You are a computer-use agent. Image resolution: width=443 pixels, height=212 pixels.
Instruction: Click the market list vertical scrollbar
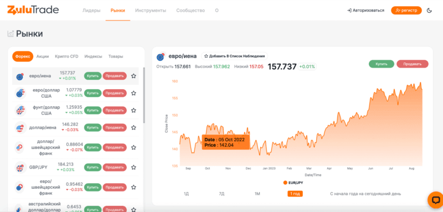coord(144,95)
